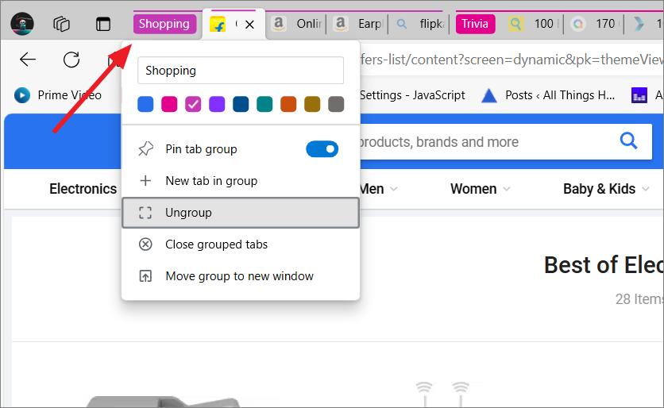Switch to the Amazon Onlin tab
Viewport: 664px width, 408px height.
coord(296,24)
